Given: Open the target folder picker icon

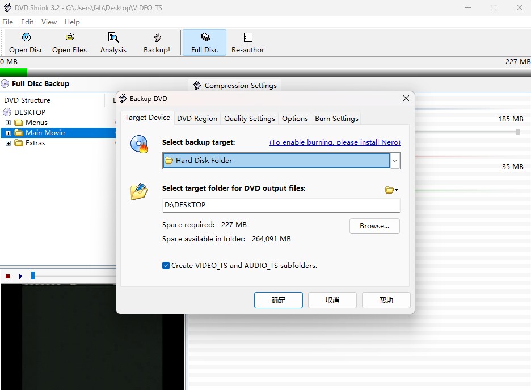Looking at the screenshot, I should tap(390, 190).
